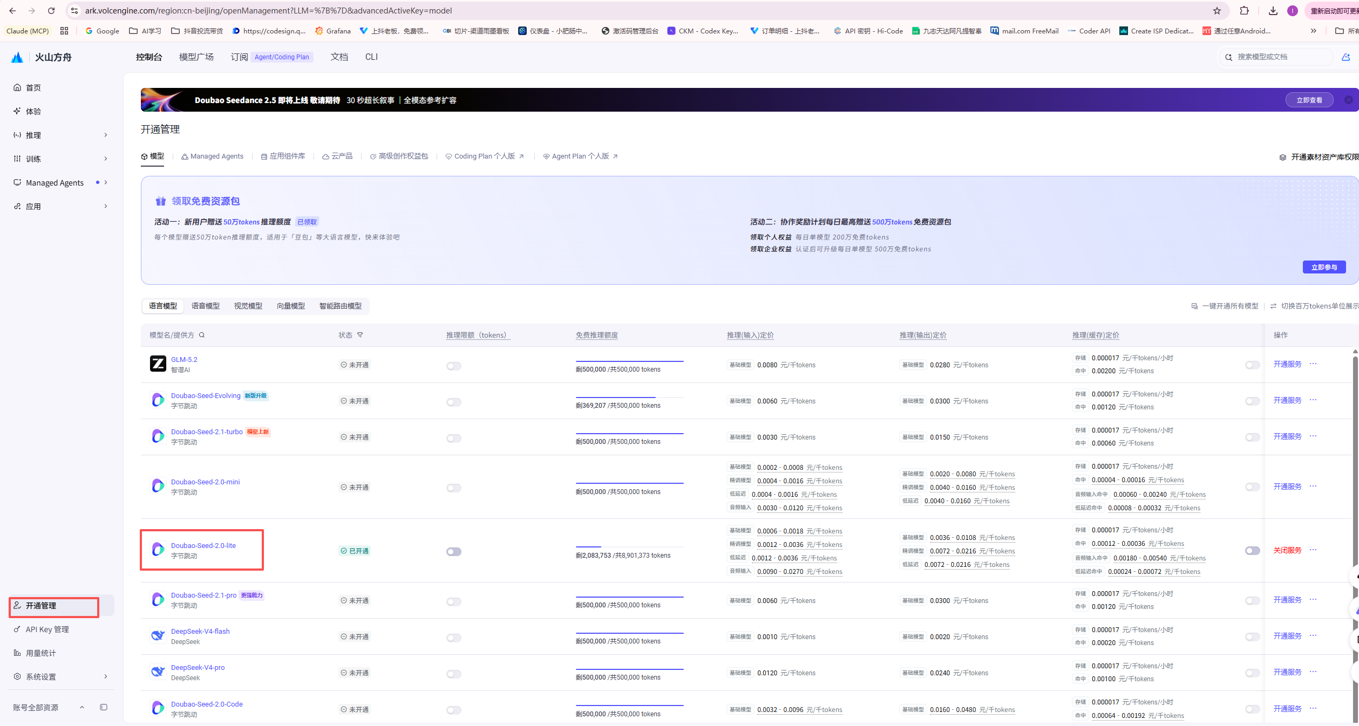The image size is (1359, 726).
Task: Open the browser extensions puzzle icon
Action: point(1244,11)
